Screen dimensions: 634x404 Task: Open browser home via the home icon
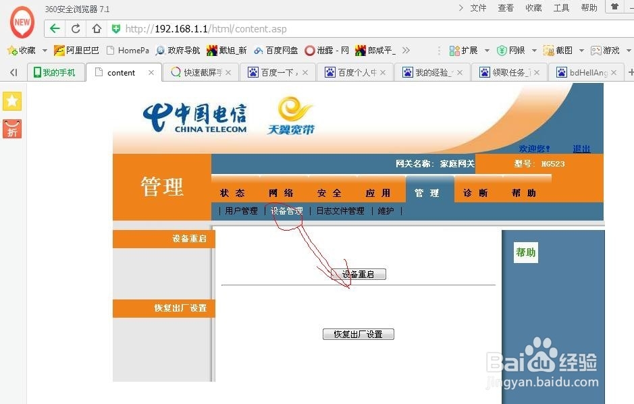(96, 28)
